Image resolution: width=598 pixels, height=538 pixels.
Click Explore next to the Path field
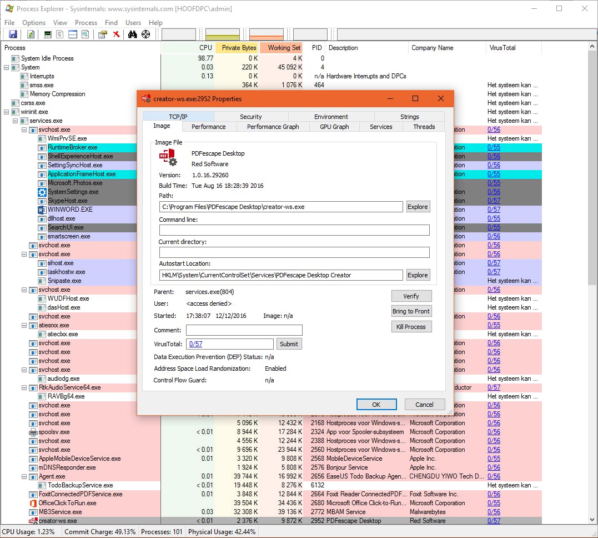point(418,207)
